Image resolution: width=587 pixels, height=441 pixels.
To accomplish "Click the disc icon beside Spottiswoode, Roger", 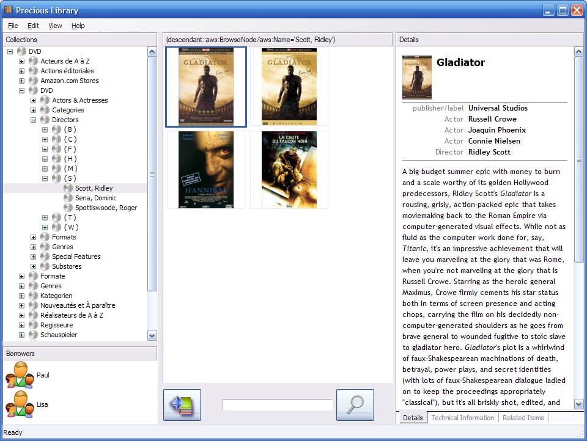I will coord(68,207).
